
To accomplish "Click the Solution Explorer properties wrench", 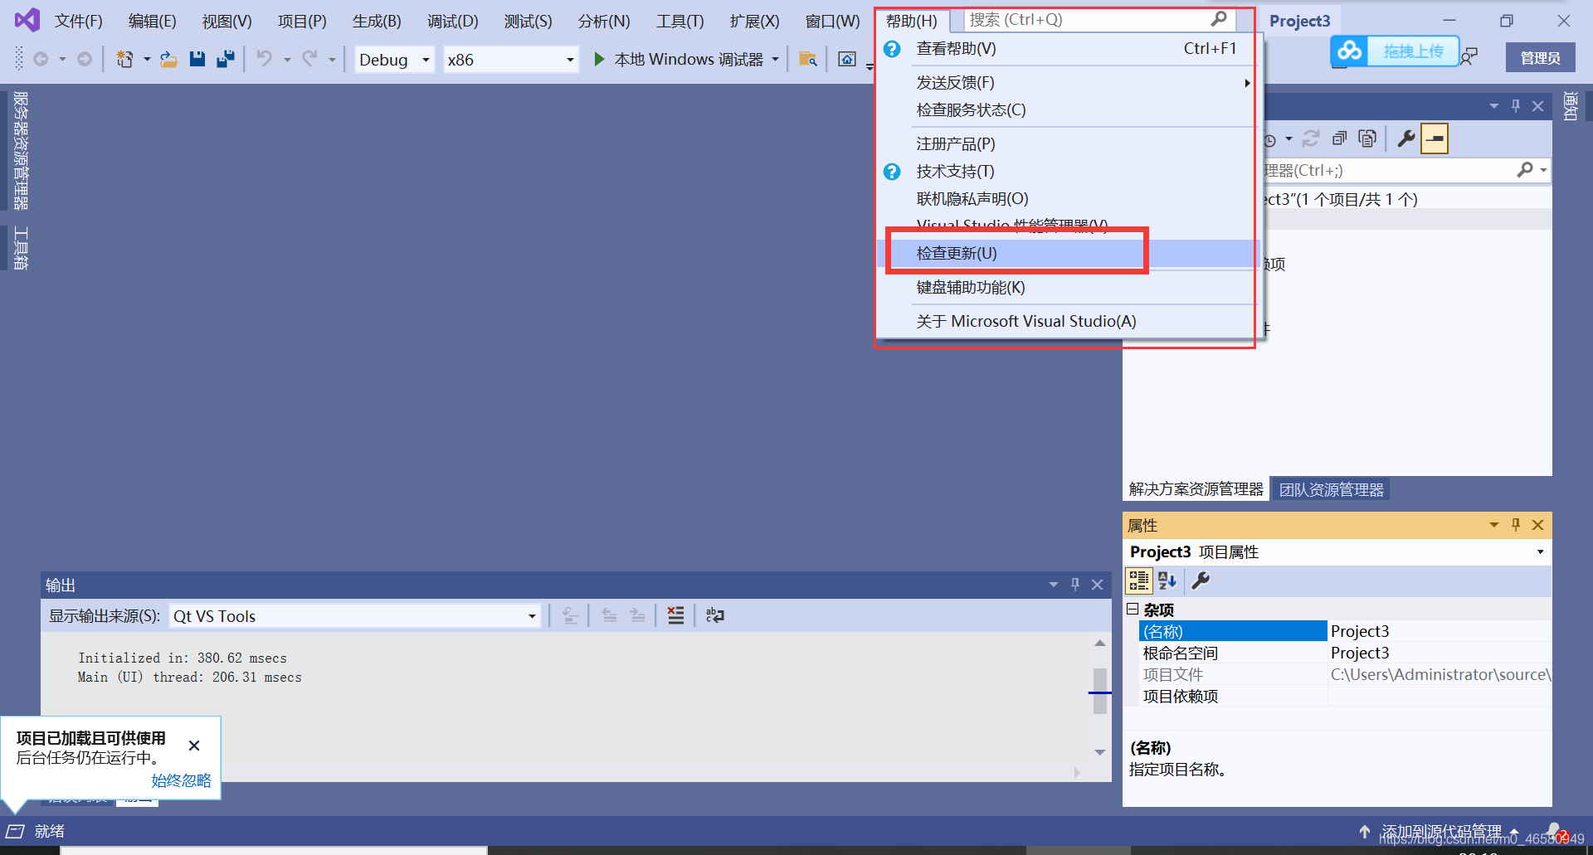I will [x=1405, y=138].
